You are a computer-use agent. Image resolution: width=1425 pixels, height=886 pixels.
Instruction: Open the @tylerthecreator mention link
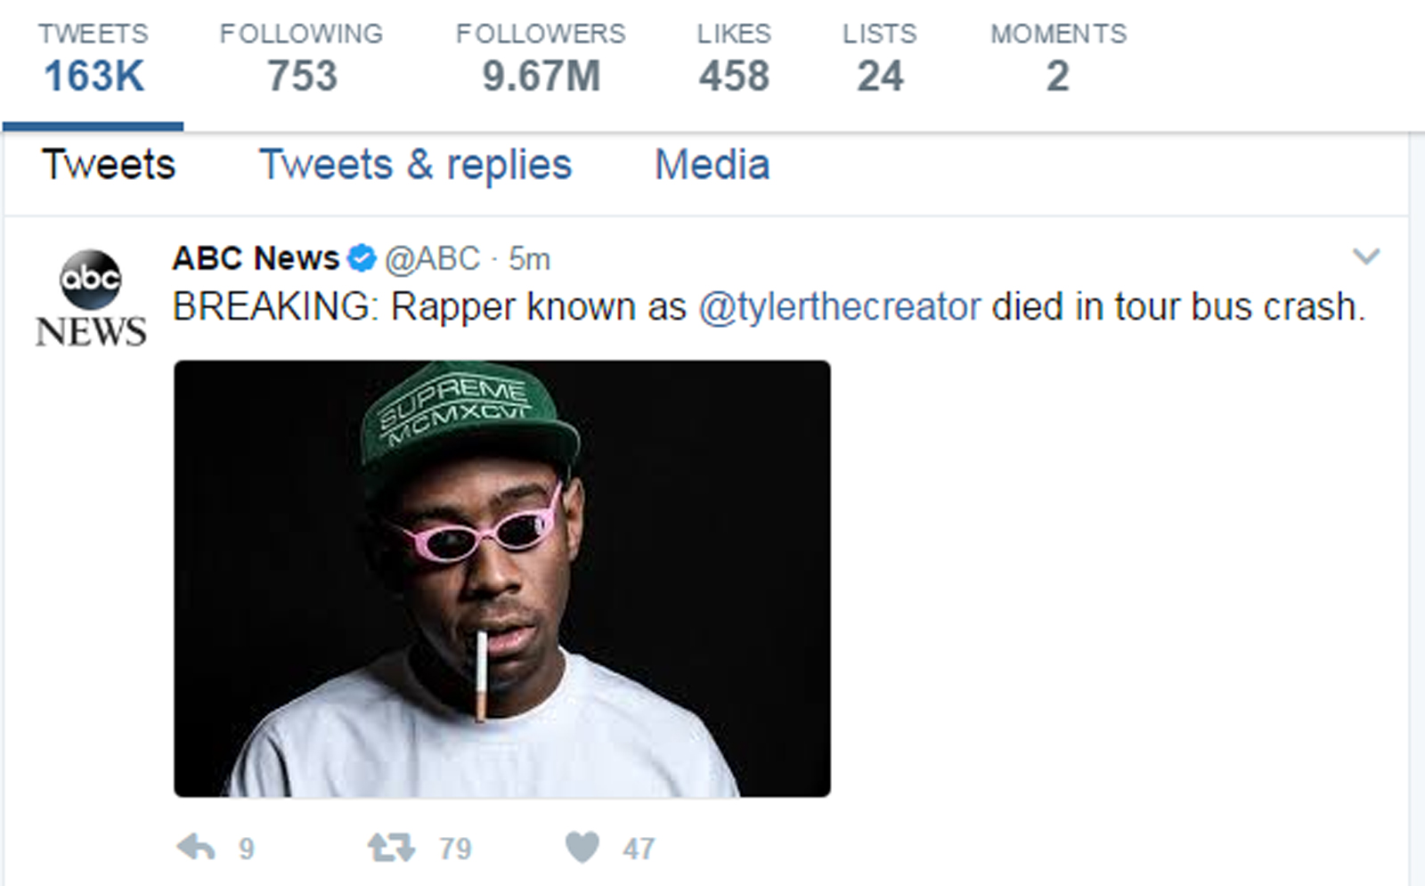click(839, 307)
